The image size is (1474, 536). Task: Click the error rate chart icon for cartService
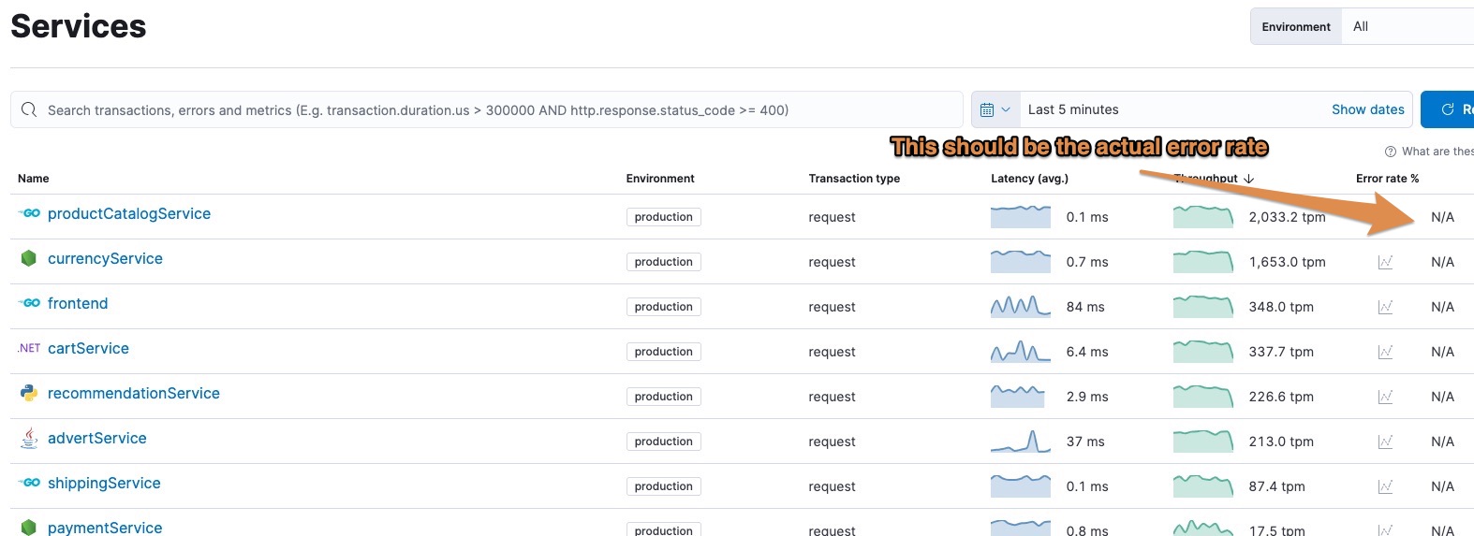[1385, 352]
